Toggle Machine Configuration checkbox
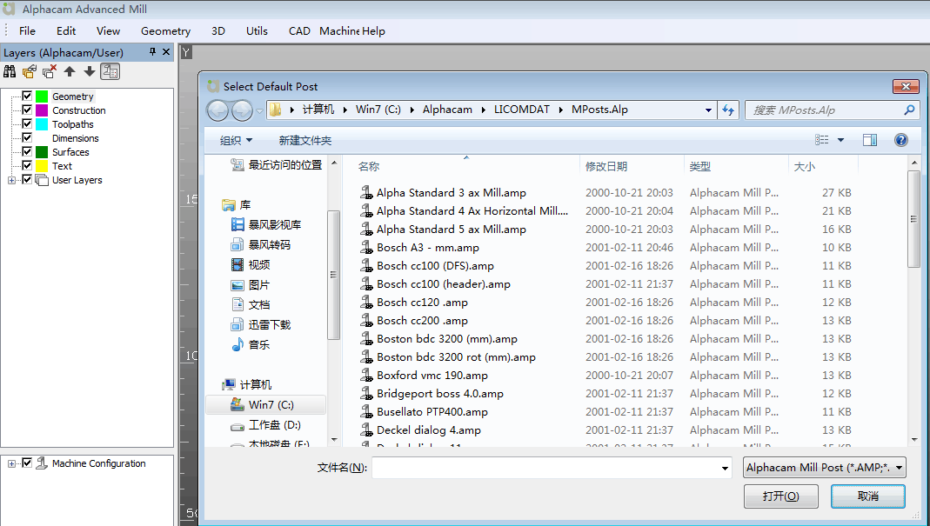 (x=27, y=463)
